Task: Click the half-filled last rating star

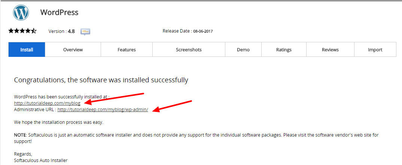Action: [x=34, y=31]
